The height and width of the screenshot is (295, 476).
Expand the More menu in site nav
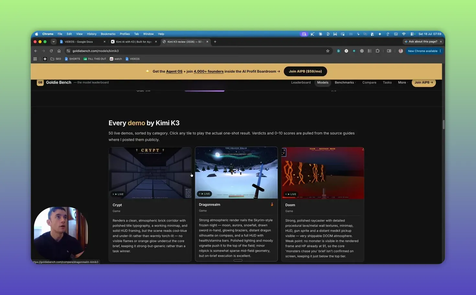403,82
